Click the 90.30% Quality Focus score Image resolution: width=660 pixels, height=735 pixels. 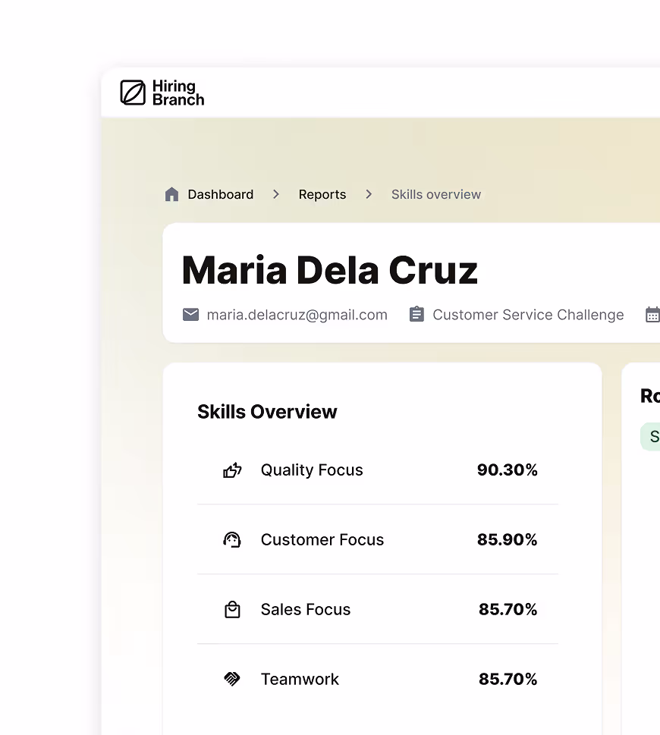tap(508, 470)
